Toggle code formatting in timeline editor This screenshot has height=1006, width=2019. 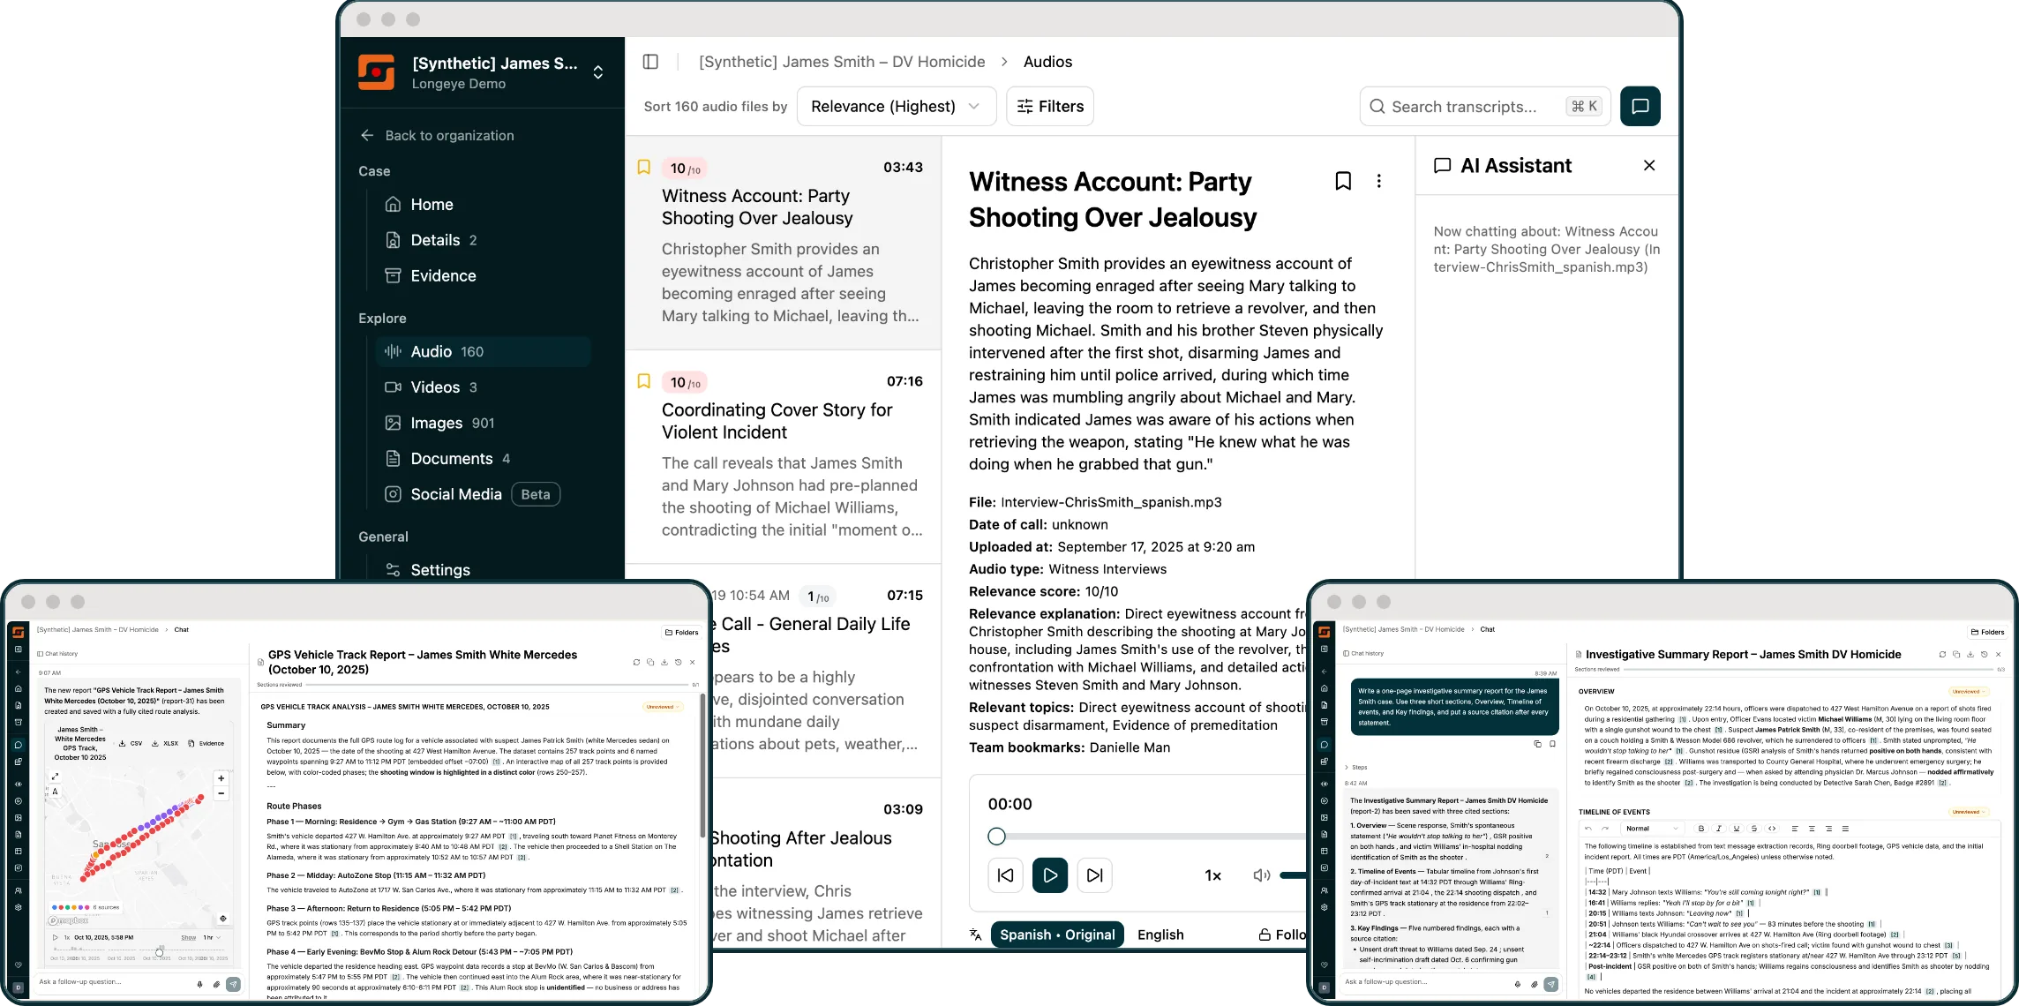click(x=1772, y=829)
